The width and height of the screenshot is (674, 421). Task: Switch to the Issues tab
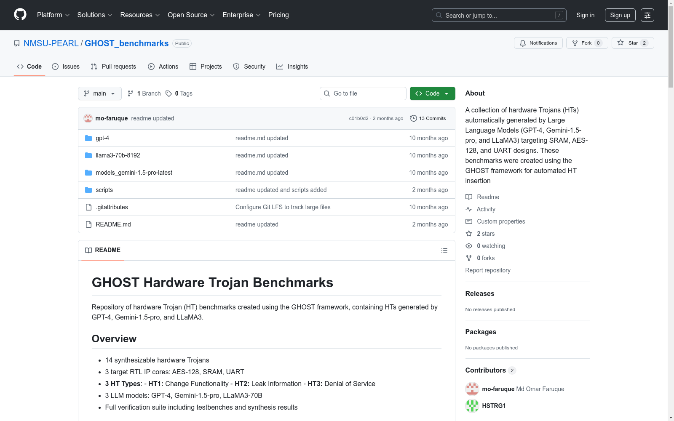click(66, 67)
